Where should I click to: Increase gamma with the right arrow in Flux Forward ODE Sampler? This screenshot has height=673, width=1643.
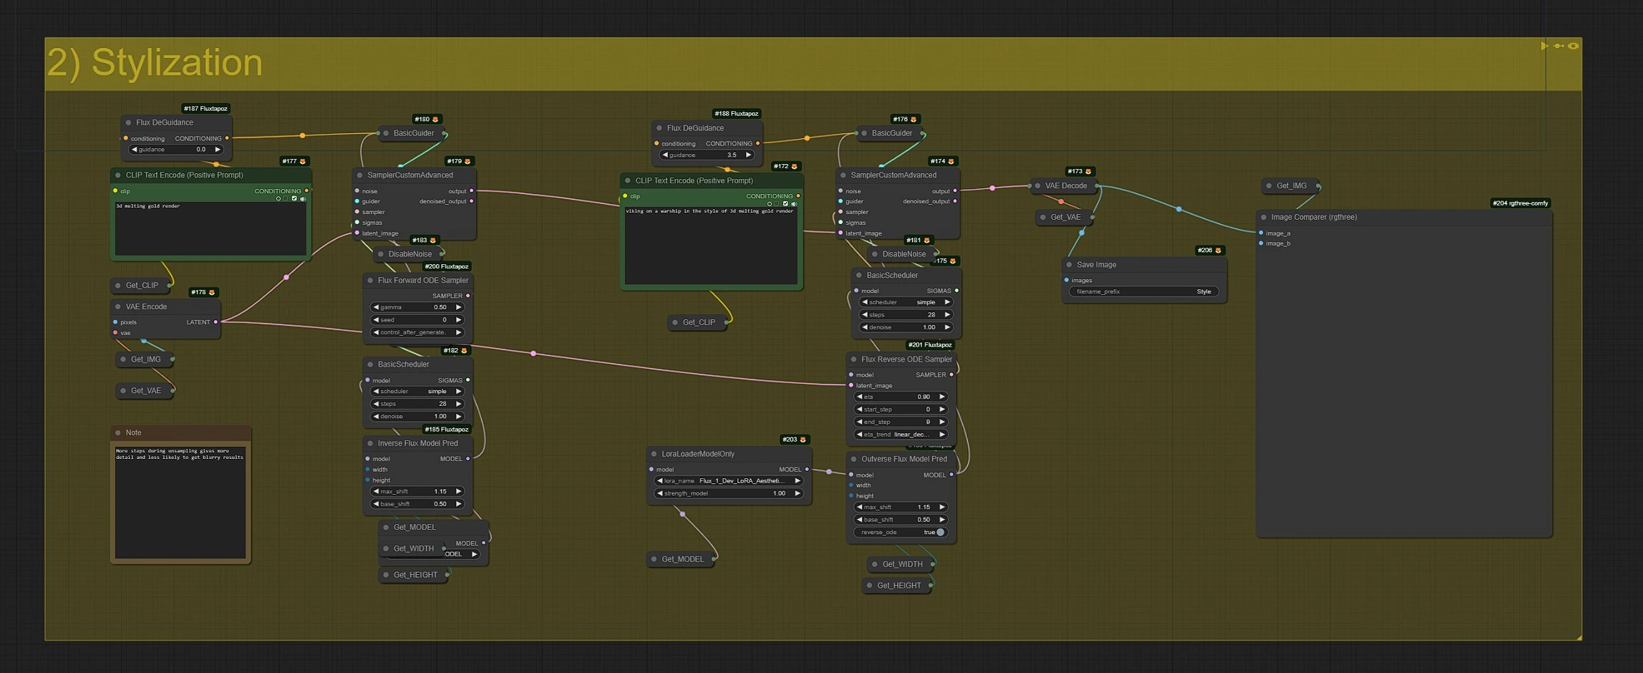tap(459, 307)
